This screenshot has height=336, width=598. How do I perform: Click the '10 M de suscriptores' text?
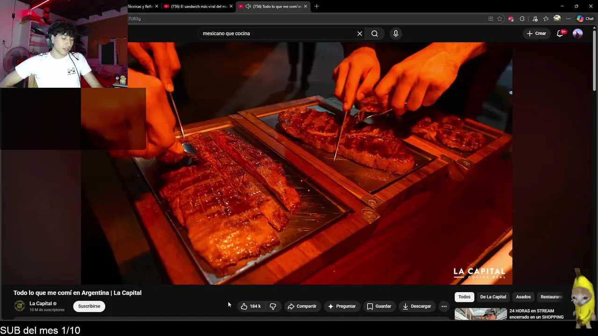click(x=47, y=310)
